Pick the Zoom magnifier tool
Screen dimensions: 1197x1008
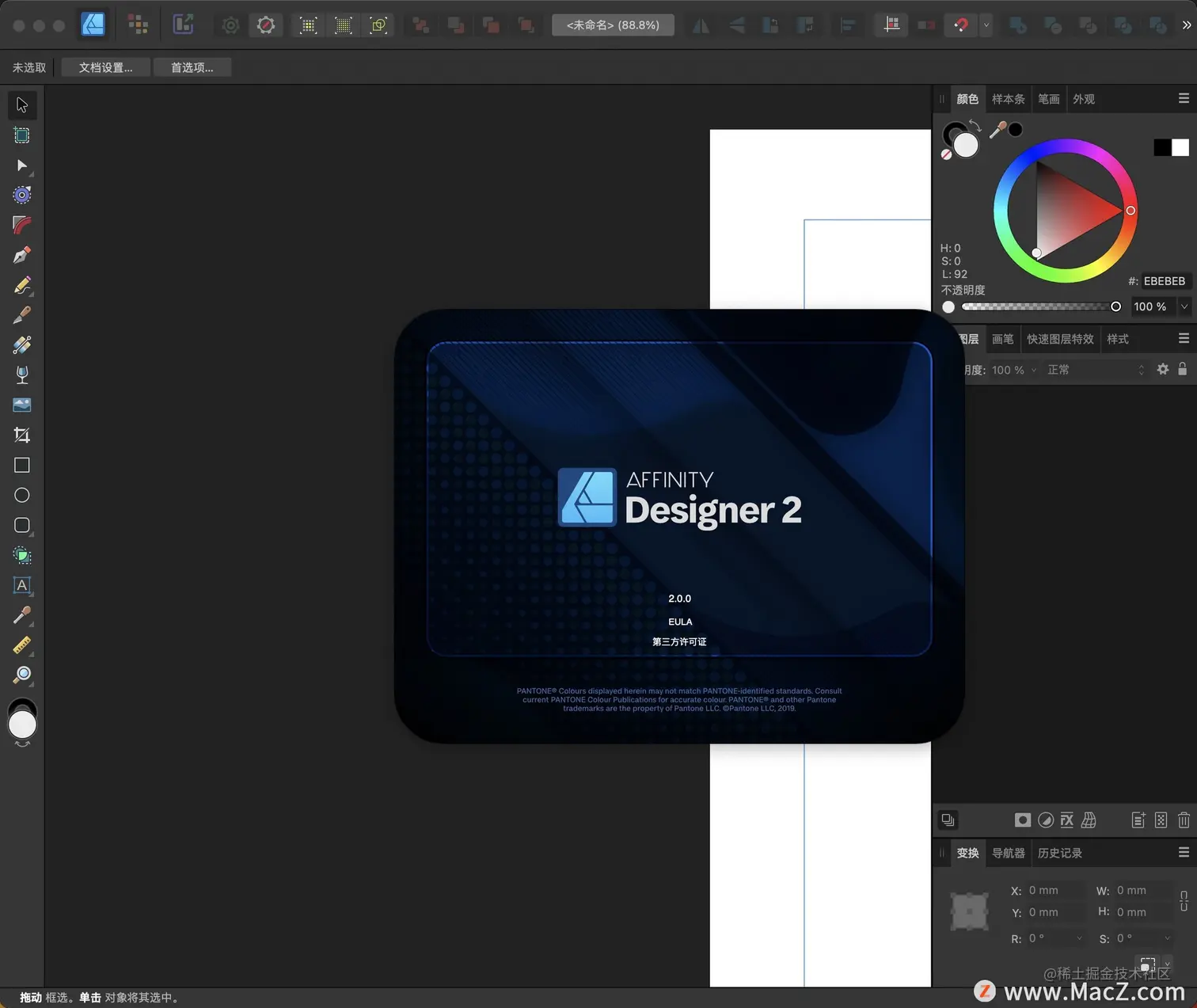click(x=22, y=675)
